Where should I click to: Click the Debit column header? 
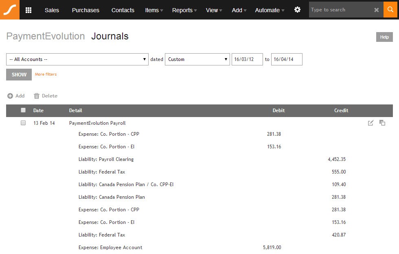click(278, 111)
